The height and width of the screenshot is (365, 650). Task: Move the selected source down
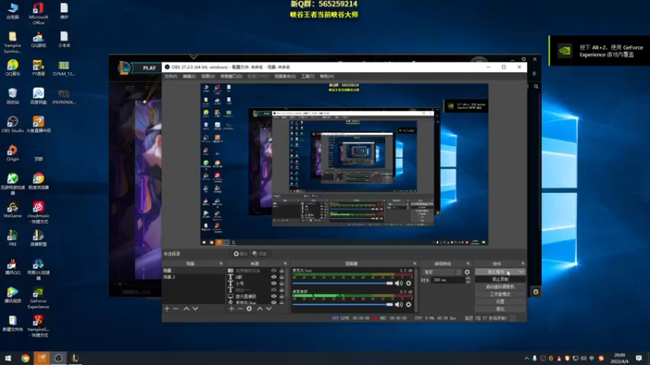click(269, 308)
